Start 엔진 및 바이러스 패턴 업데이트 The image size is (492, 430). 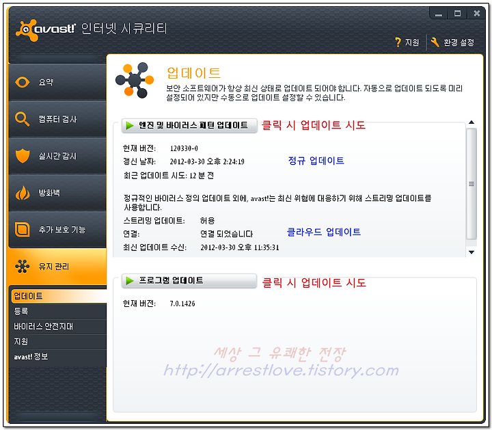coord(189,126)
